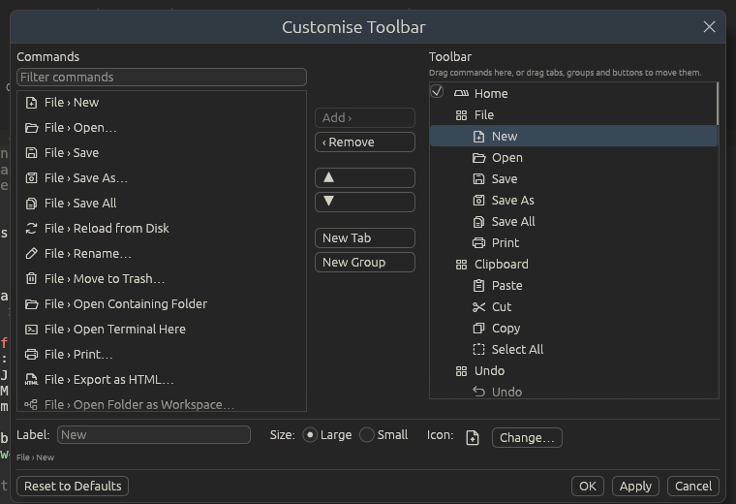This screenshot has width=736, height=504.
Task: Select the File › Export as HTML… text
Action: (x=108, y=380)
